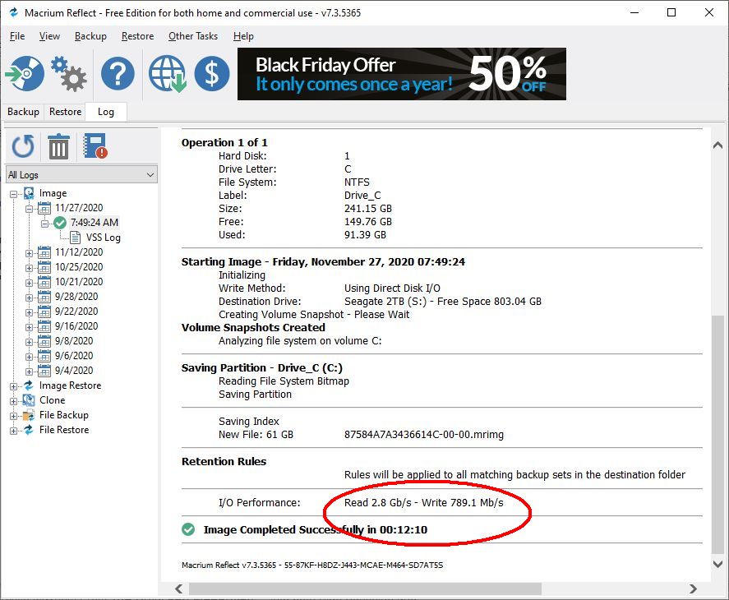Switch to the Backup tab
This screenshot has width=729, height=600.
[x=23, y=112]
